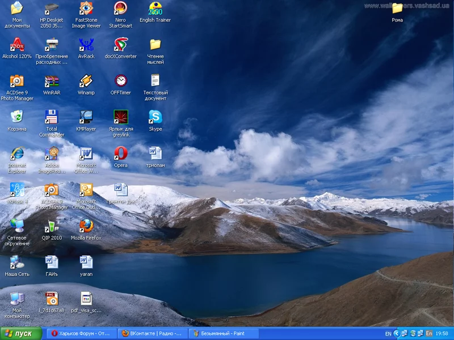This screenshot has width=454, height=340.
Task: Click the Opera browser icon
Action: [120, 154]
